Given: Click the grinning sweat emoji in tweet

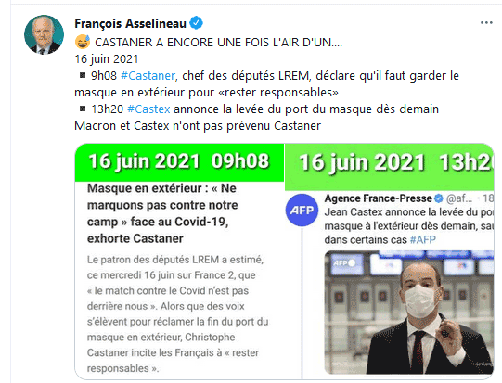Looking at the screenshot, I should [83, 42].
